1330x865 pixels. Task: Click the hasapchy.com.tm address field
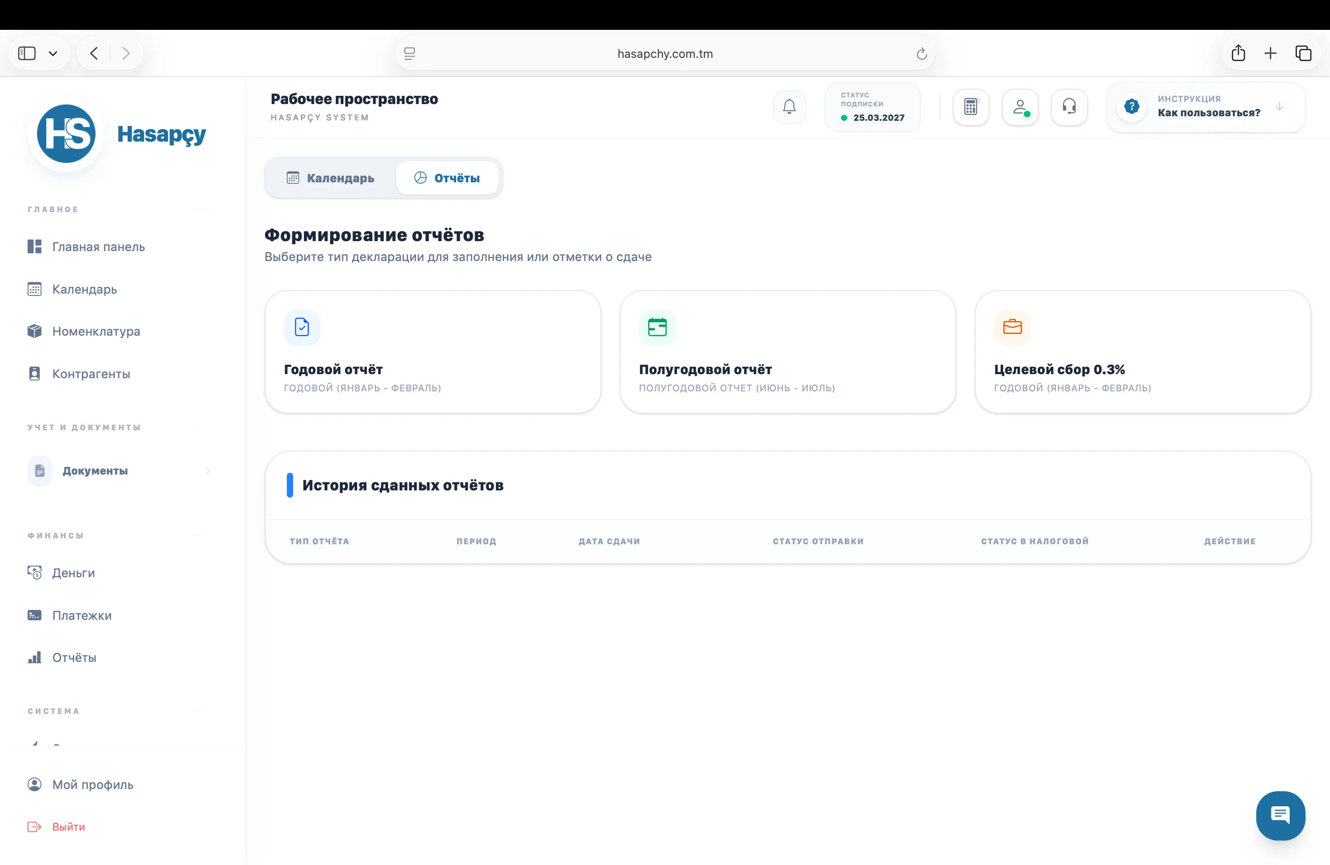(665, 54)
